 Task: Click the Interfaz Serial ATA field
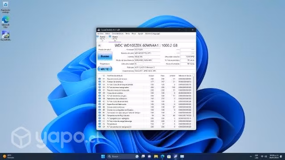[x=147, y=57]
